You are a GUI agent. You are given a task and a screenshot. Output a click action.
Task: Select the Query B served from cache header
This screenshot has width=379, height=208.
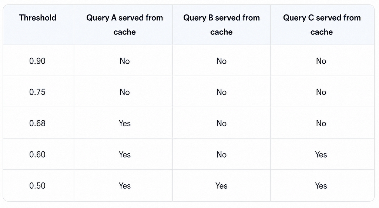[x=221, y=25]
